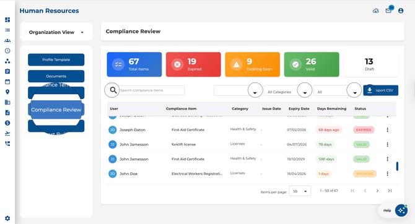Open the people group icon in sidebar
Image resolution: width=415 pixels, height=224 pixels.
7,40
